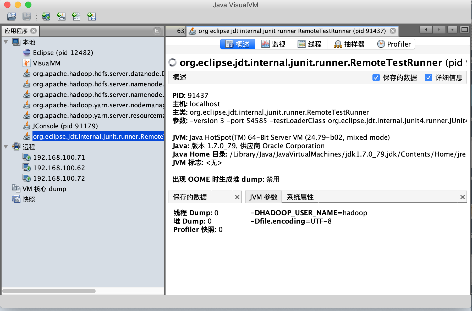Image resolution: width=472 pixels, height=311 pixels.
Task: Click the disabled Save snapshot toolbar icon
Action: [27, 16]
